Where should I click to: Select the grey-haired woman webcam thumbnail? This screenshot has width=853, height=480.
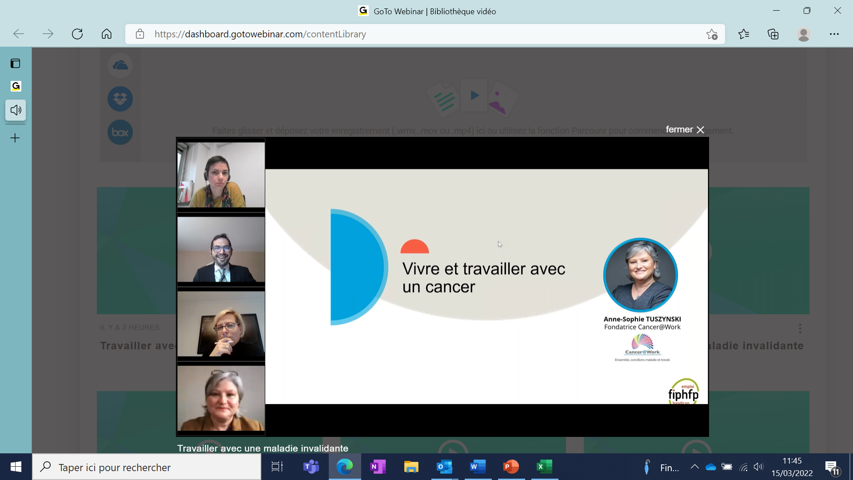tap(221, 398)
